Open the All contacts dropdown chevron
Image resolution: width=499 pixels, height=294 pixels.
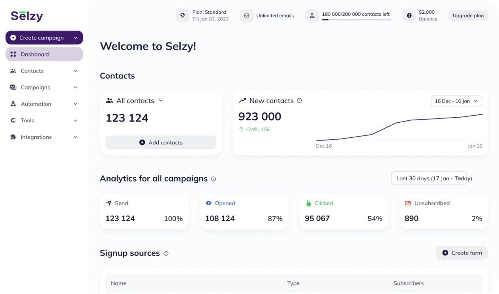[x=161, y=101]
